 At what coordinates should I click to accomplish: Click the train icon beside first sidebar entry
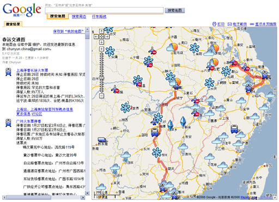pos(8,72)
